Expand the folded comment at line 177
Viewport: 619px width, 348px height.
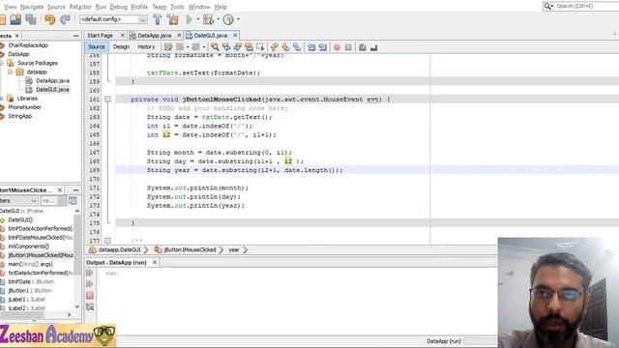click(x=107, y=241)
